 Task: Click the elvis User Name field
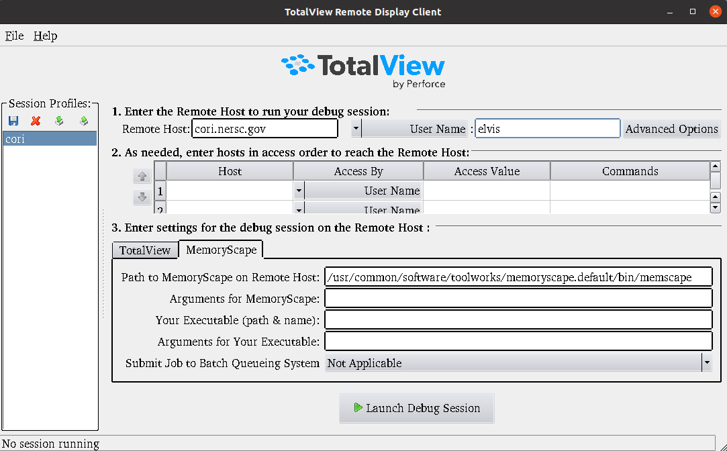[547, 128]
